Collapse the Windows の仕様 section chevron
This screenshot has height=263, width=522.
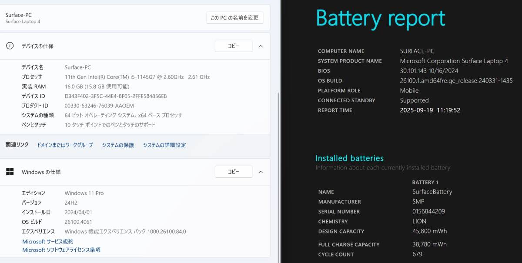point(261,172)
